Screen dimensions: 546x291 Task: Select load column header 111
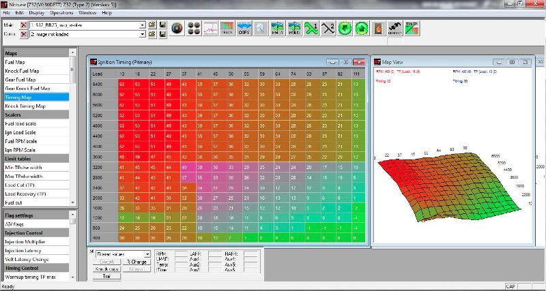(x=358, y=74)
